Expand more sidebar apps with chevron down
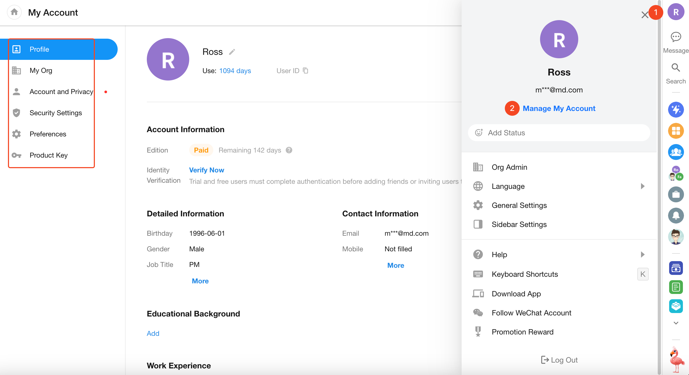Viewport: 689px width, 375px height. (676, 323)
